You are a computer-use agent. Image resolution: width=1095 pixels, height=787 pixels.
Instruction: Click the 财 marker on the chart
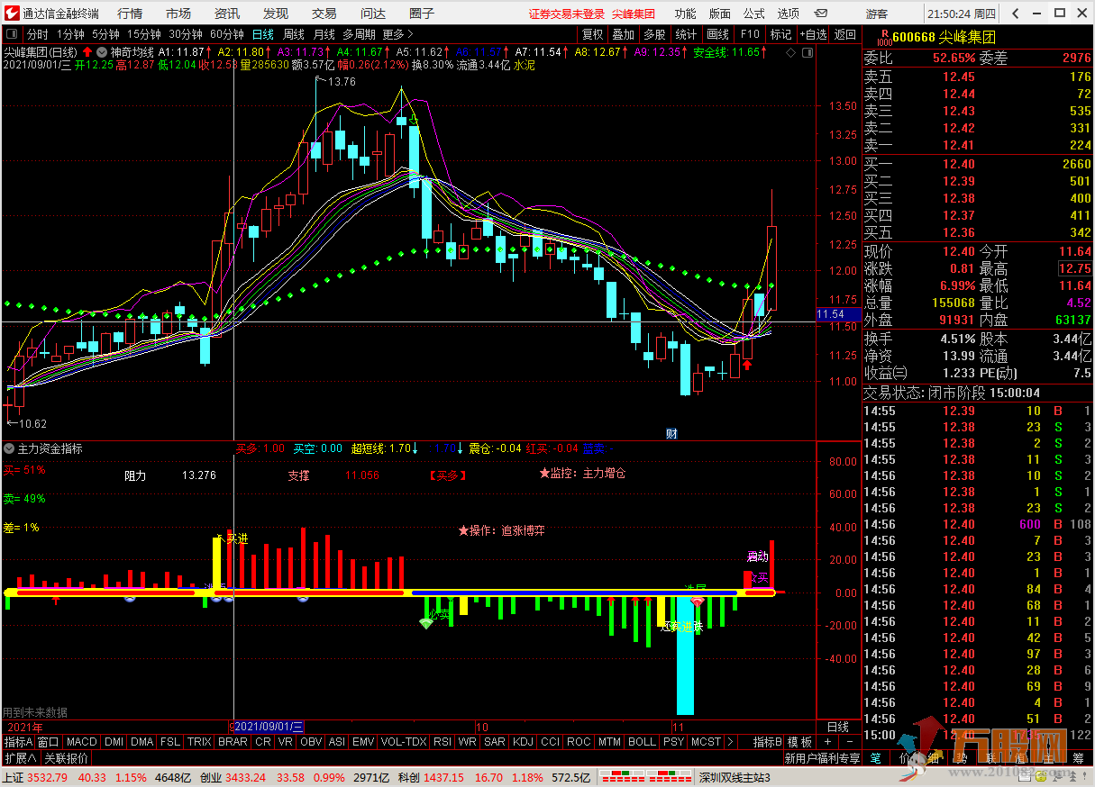(671, 433)
